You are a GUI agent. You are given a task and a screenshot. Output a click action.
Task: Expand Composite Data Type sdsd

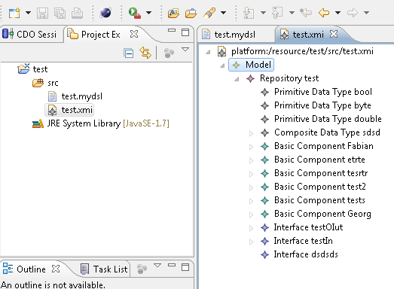click(251, 133)
